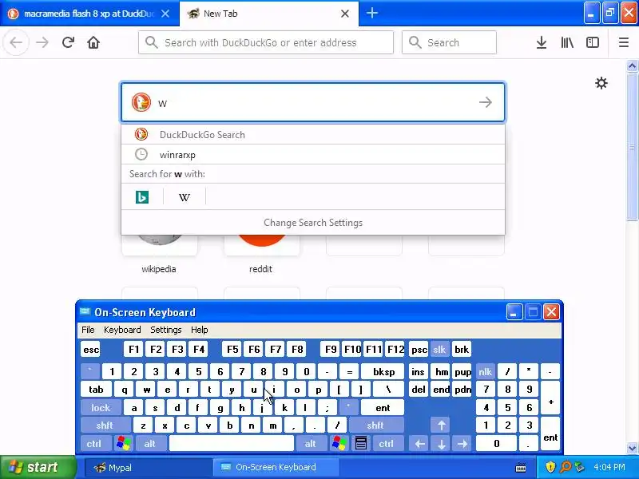Open the Keyboard menu

point(122,330)
